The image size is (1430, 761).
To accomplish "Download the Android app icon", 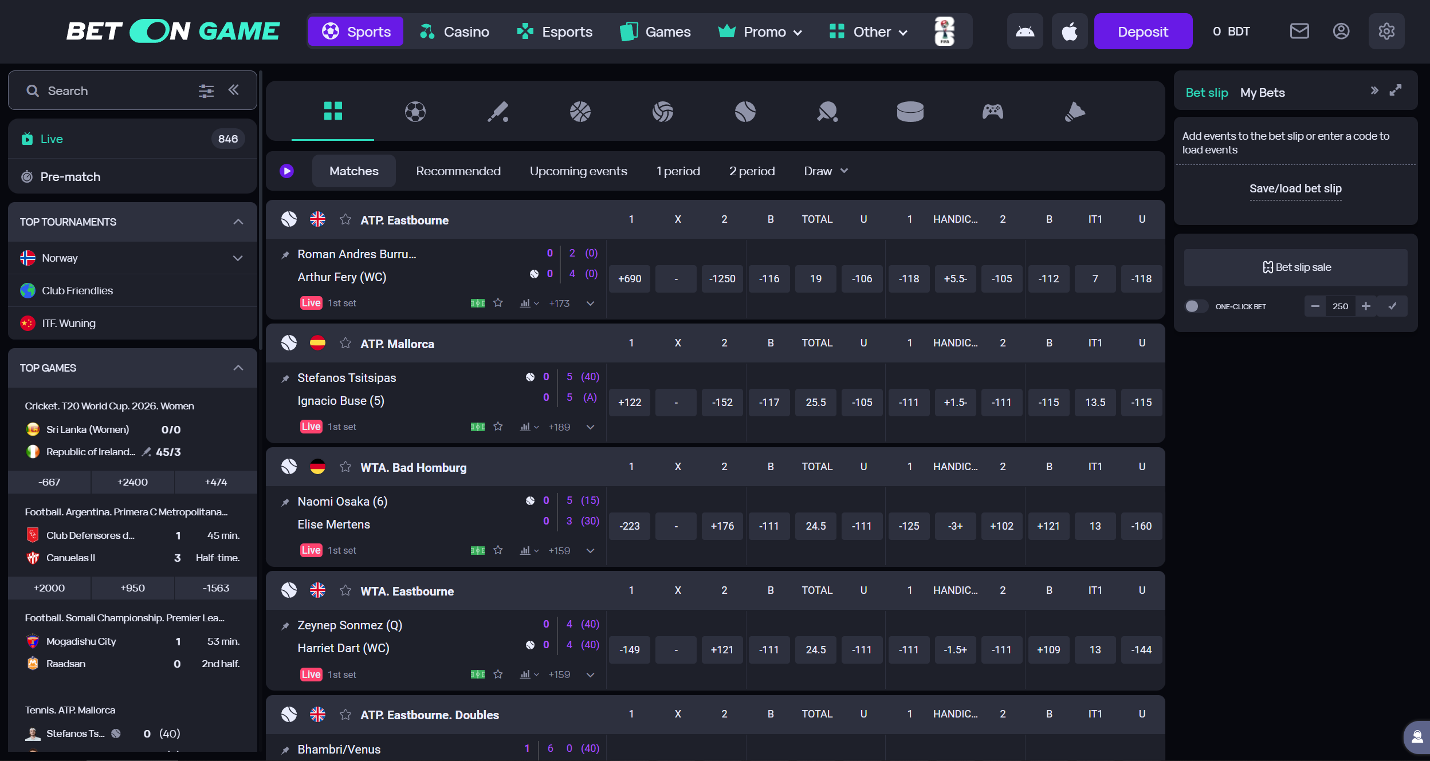I will click(x=1025, y=31).
